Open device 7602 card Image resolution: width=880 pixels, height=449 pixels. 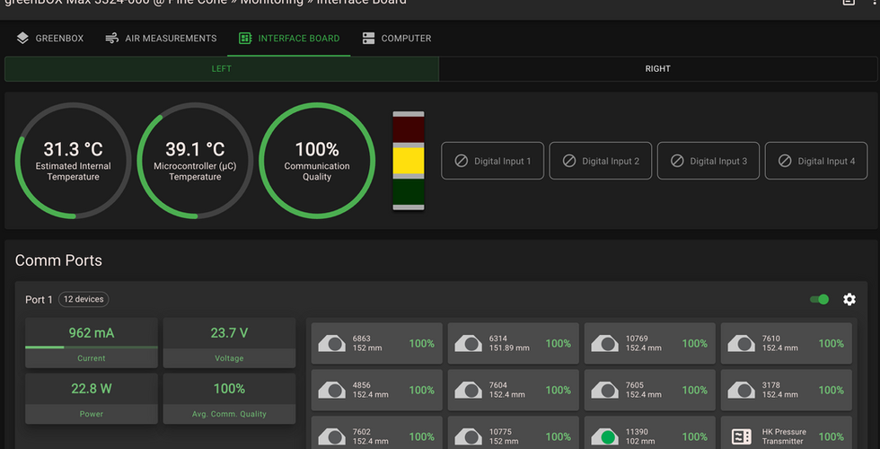tap(376, 433)
